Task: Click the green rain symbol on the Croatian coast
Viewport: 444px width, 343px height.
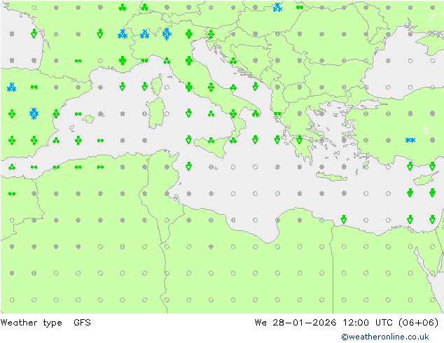Action: (x=233, y=61)
